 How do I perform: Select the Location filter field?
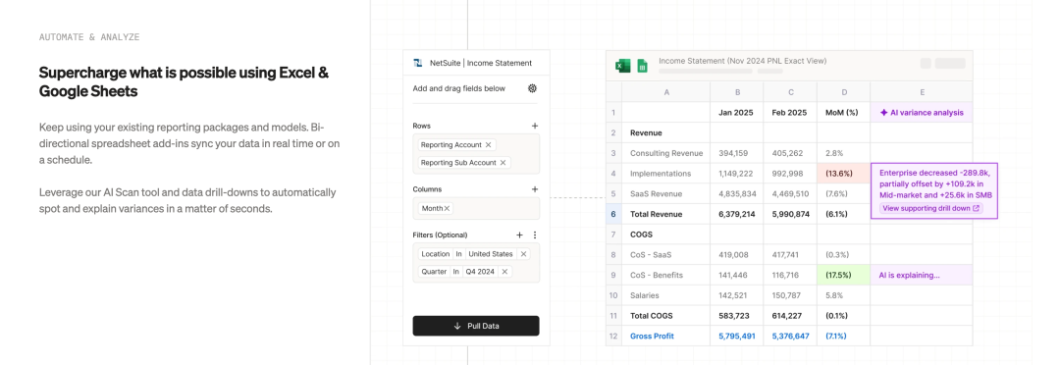(435, 254)
